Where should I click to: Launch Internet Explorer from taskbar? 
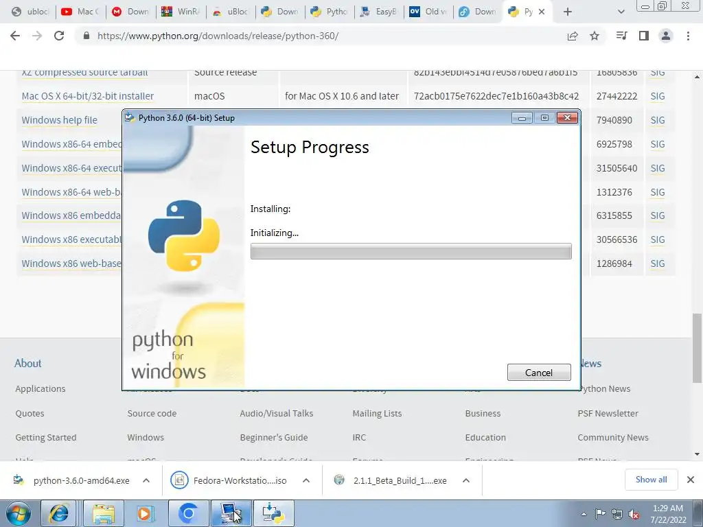pos(60,513)
